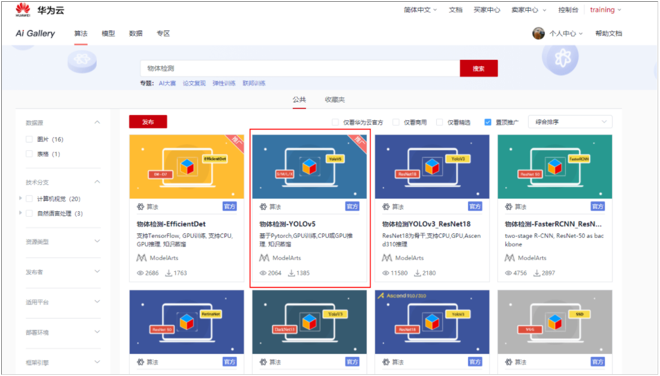Click the Huawei logo icon
Viewport: 660px width, 376px height.
[23, 10]
